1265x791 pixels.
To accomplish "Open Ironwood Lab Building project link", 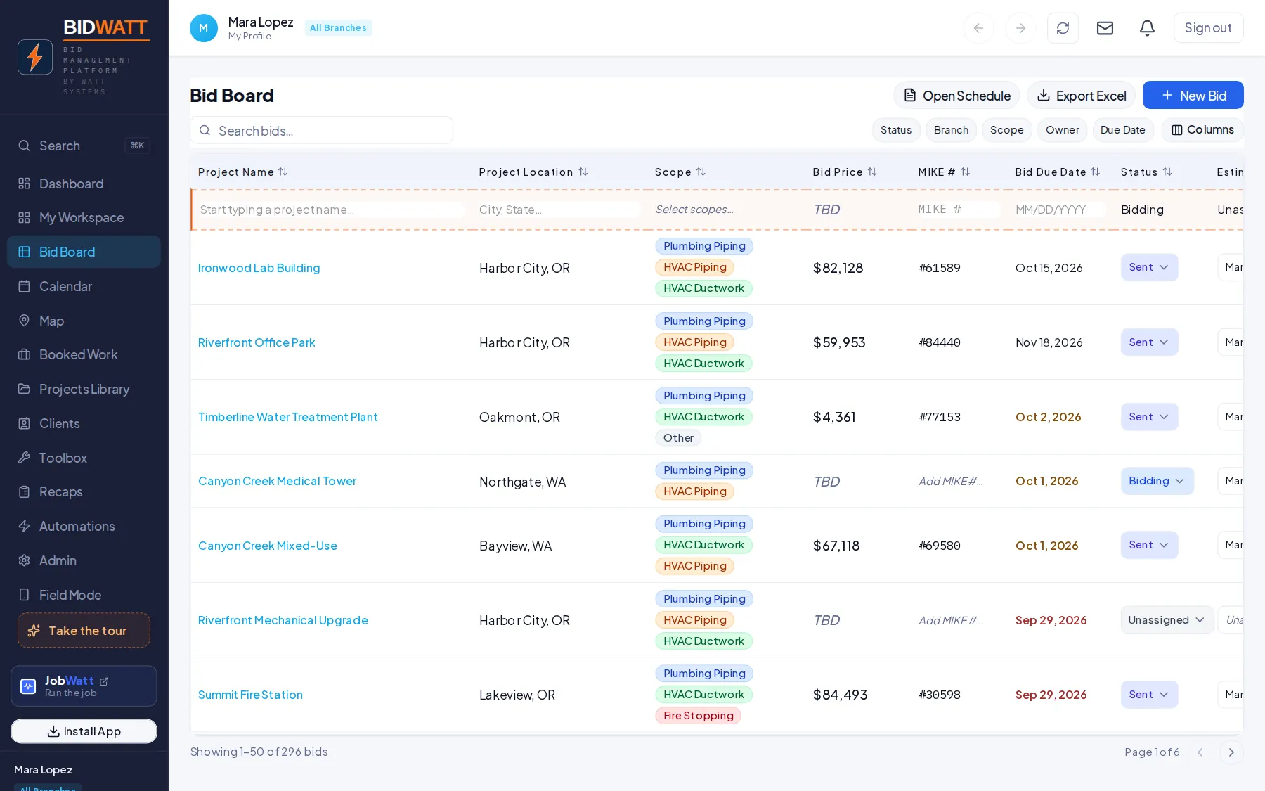I will [x=259, y=268].
